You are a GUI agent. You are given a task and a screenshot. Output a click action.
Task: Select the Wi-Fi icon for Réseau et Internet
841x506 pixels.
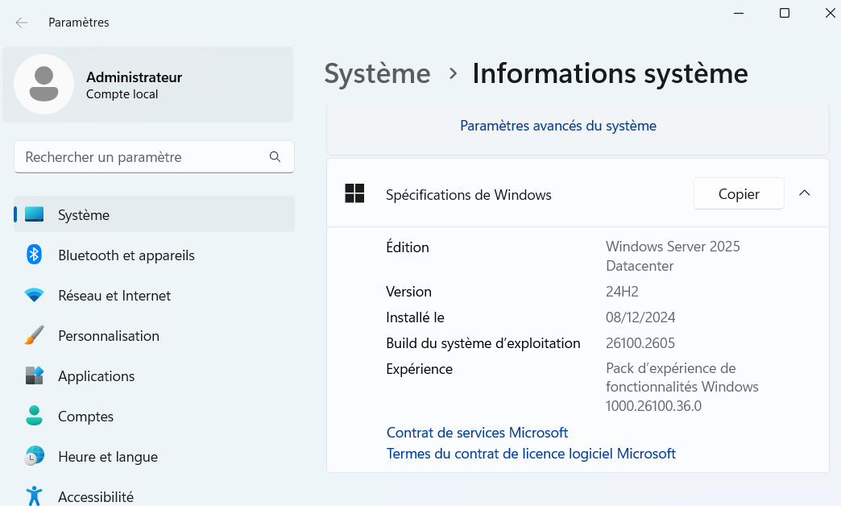[x=34, y=296]
